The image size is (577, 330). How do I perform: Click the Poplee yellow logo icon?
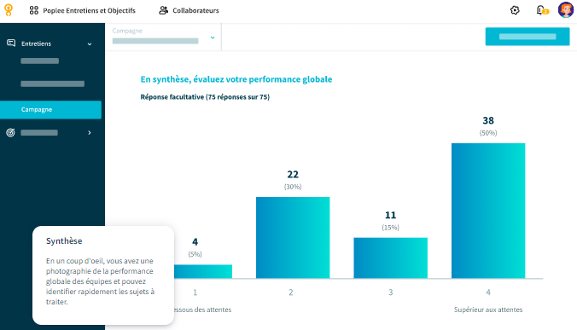click(x=9, y=10)
